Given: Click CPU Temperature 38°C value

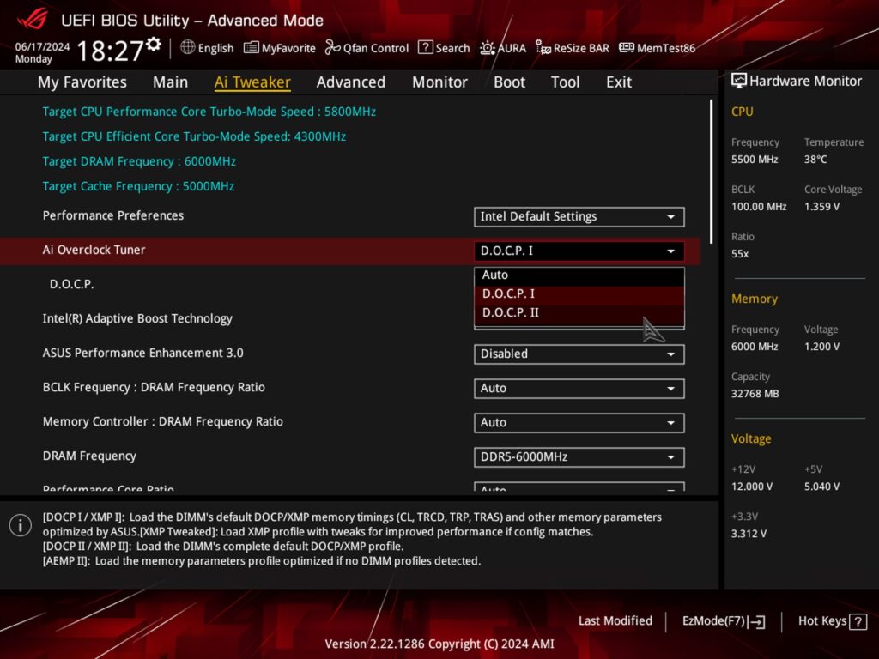Looking at the screenshot, I should [x=815, y=160].
